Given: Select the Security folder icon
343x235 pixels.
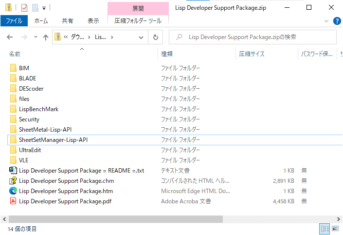Looking at the screenshot, I should click(13, 119).
